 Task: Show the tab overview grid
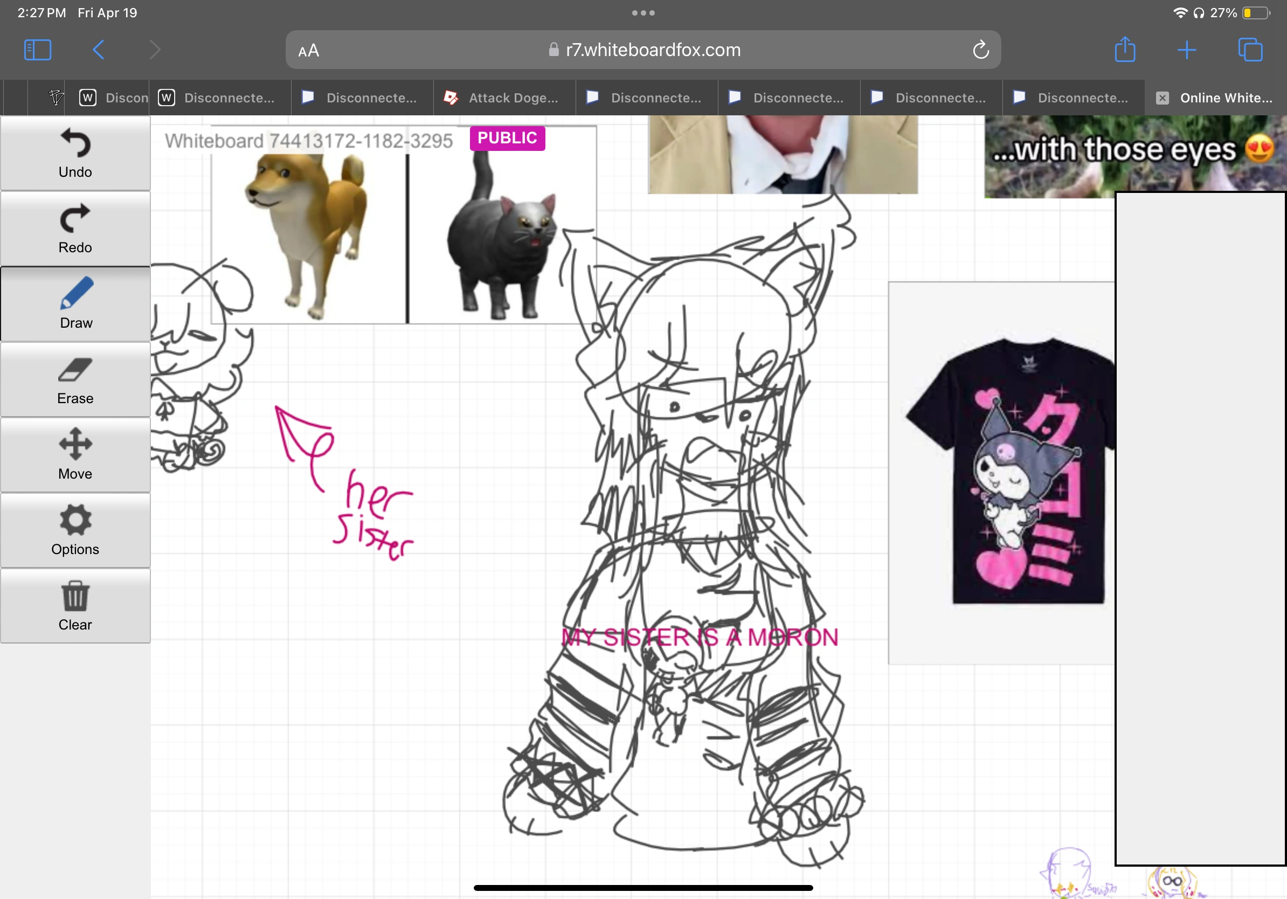1249,50
